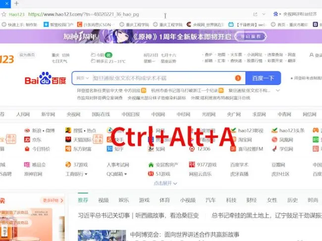
Task: Click 切换 to change the city
Action: coord(66,55)
